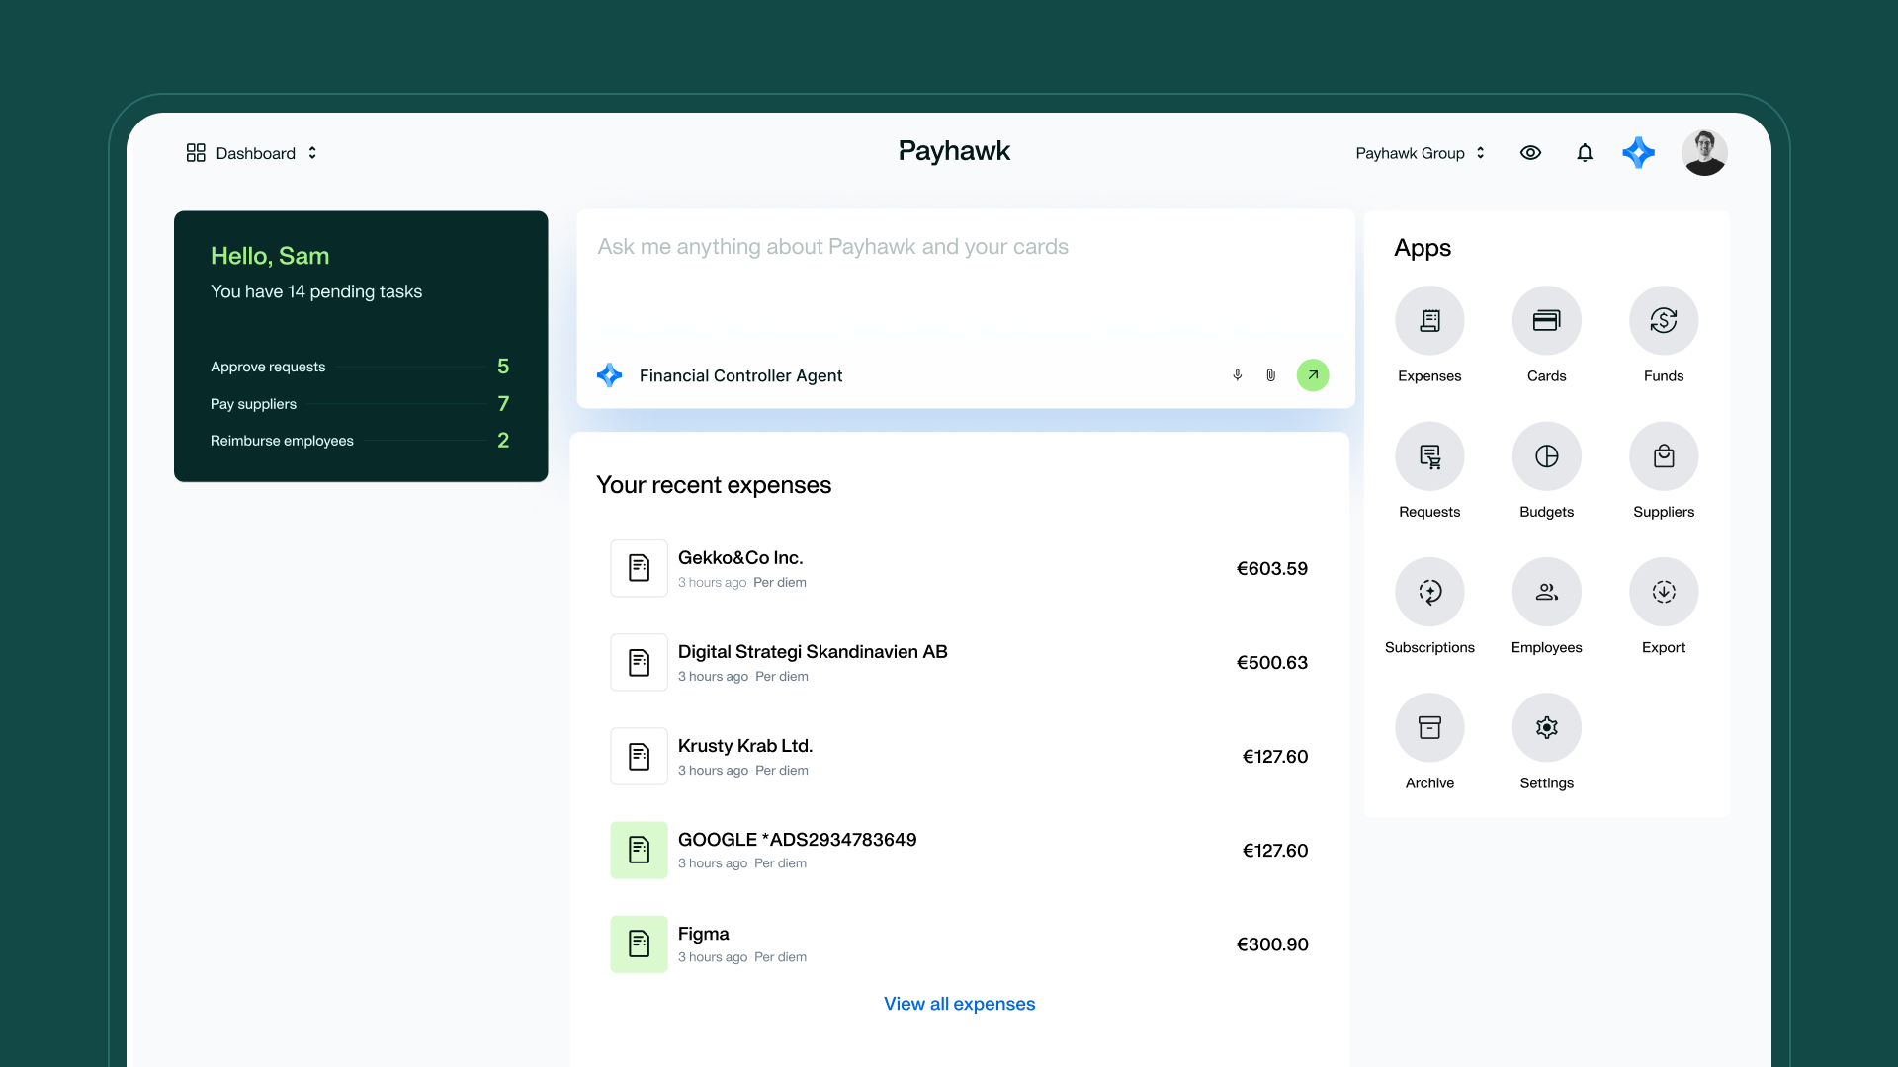Open the blue AI assistant star in header

tap(1638, 152)
